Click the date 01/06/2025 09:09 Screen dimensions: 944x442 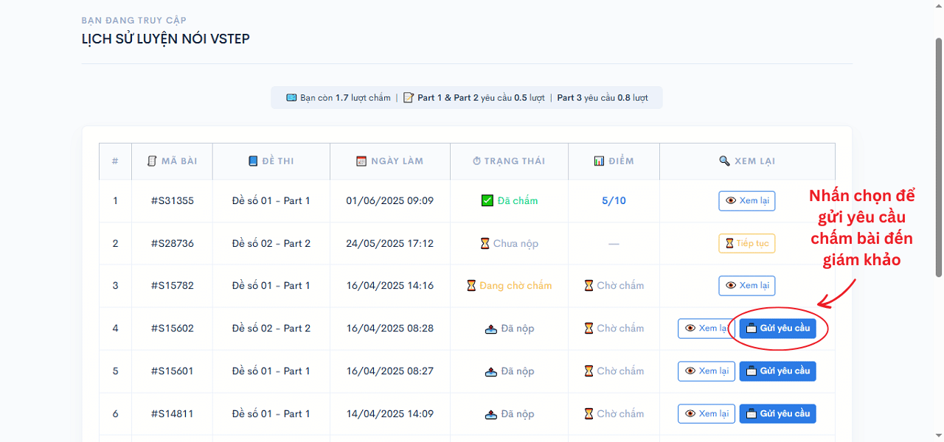click(390, 200)
